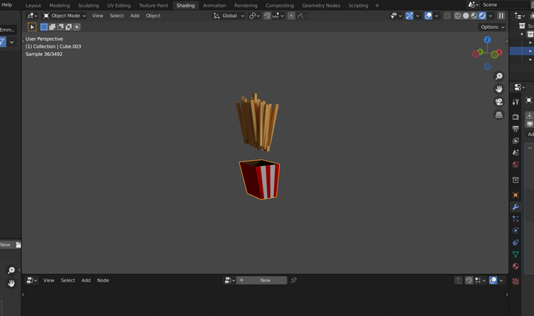Open the Object Mode dropdown
Viewport: 534px width, 316px height.
tap(64, 16)
